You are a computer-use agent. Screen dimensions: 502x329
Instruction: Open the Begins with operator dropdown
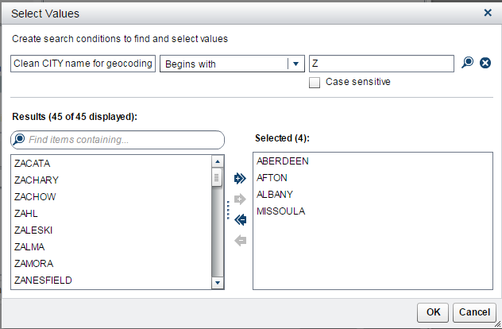coord(295,64)
